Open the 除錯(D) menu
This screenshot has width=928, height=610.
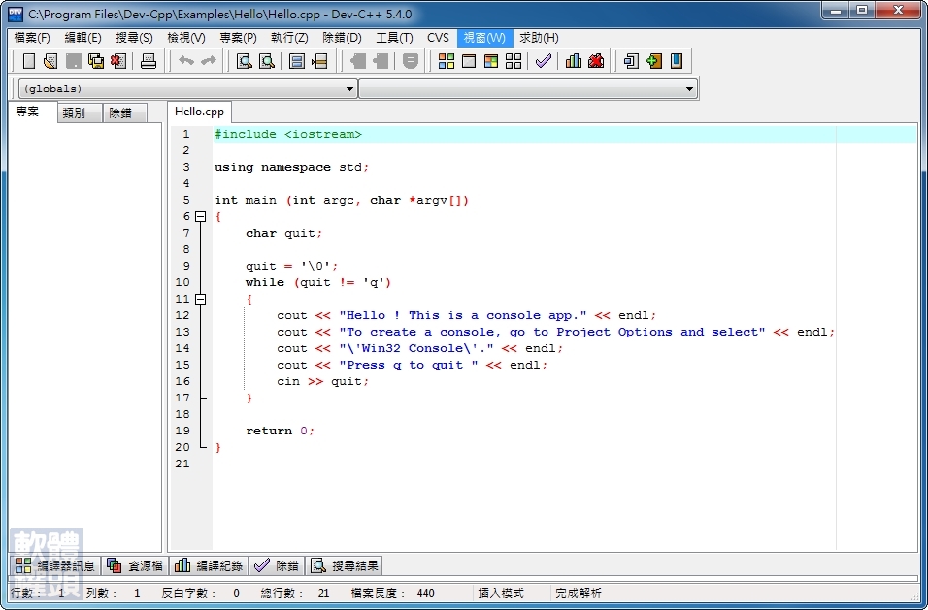point(342,38)
